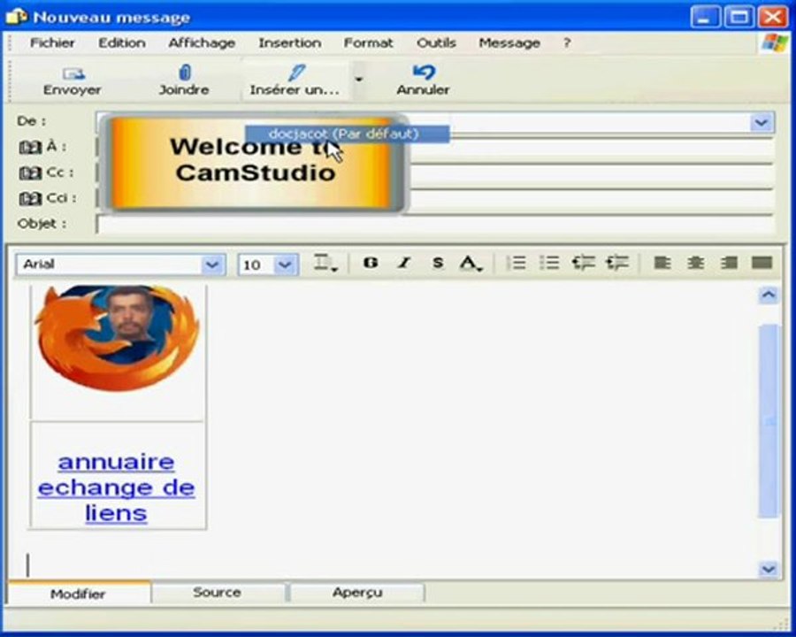Open the Insertion menu

[x=290, y=43]
